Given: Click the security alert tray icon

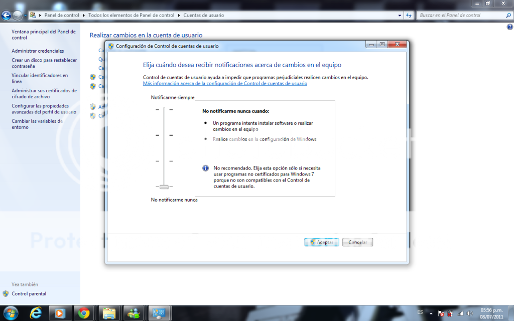Looking at the screenshot, I should point(450,313).
